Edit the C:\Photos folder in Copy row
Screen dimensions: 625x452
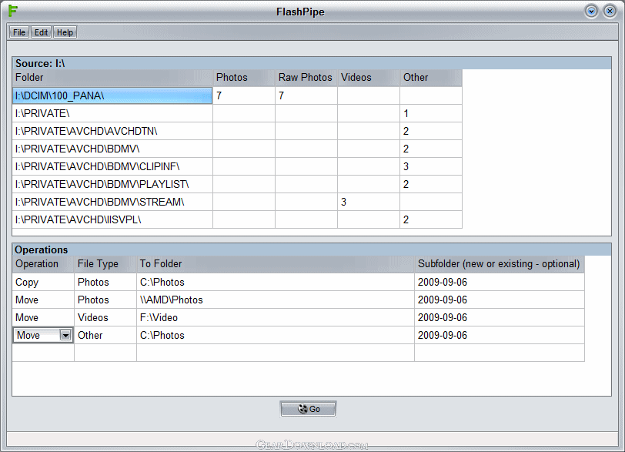[276, 282]
